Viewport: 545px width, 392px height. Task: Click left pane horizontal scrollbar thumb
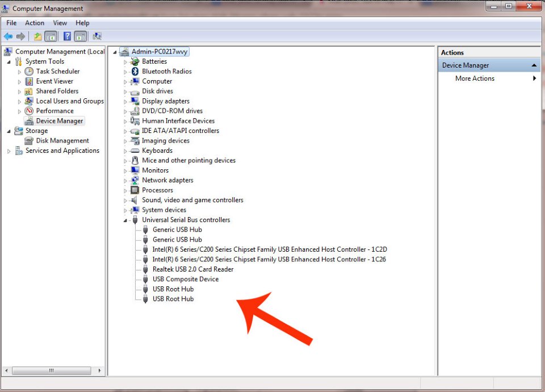(x=52, y=371)
